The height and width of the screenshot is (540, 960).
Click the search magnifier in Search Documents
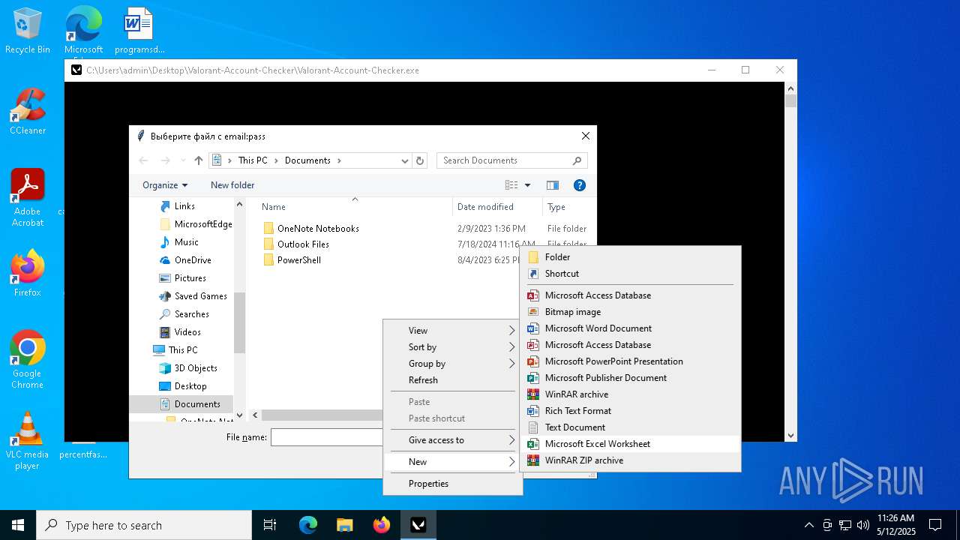point(577,160)
